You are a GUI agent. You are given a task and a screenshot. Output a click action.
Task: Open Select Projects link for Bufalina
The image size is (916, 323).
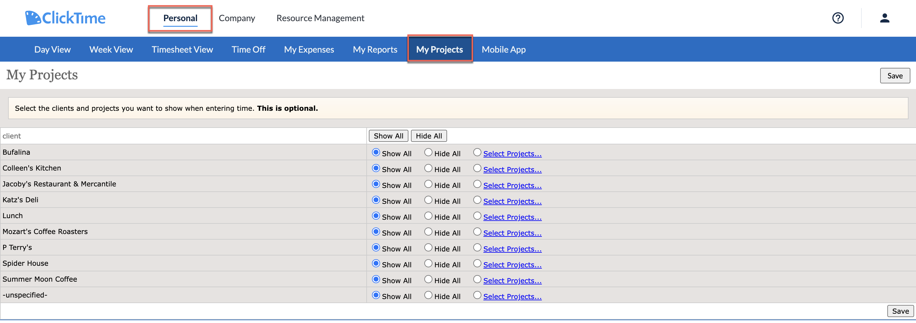(513, 154)
